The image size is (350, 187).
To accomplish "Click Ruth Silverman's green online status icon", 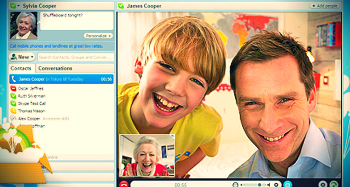I will click(13, 96).
